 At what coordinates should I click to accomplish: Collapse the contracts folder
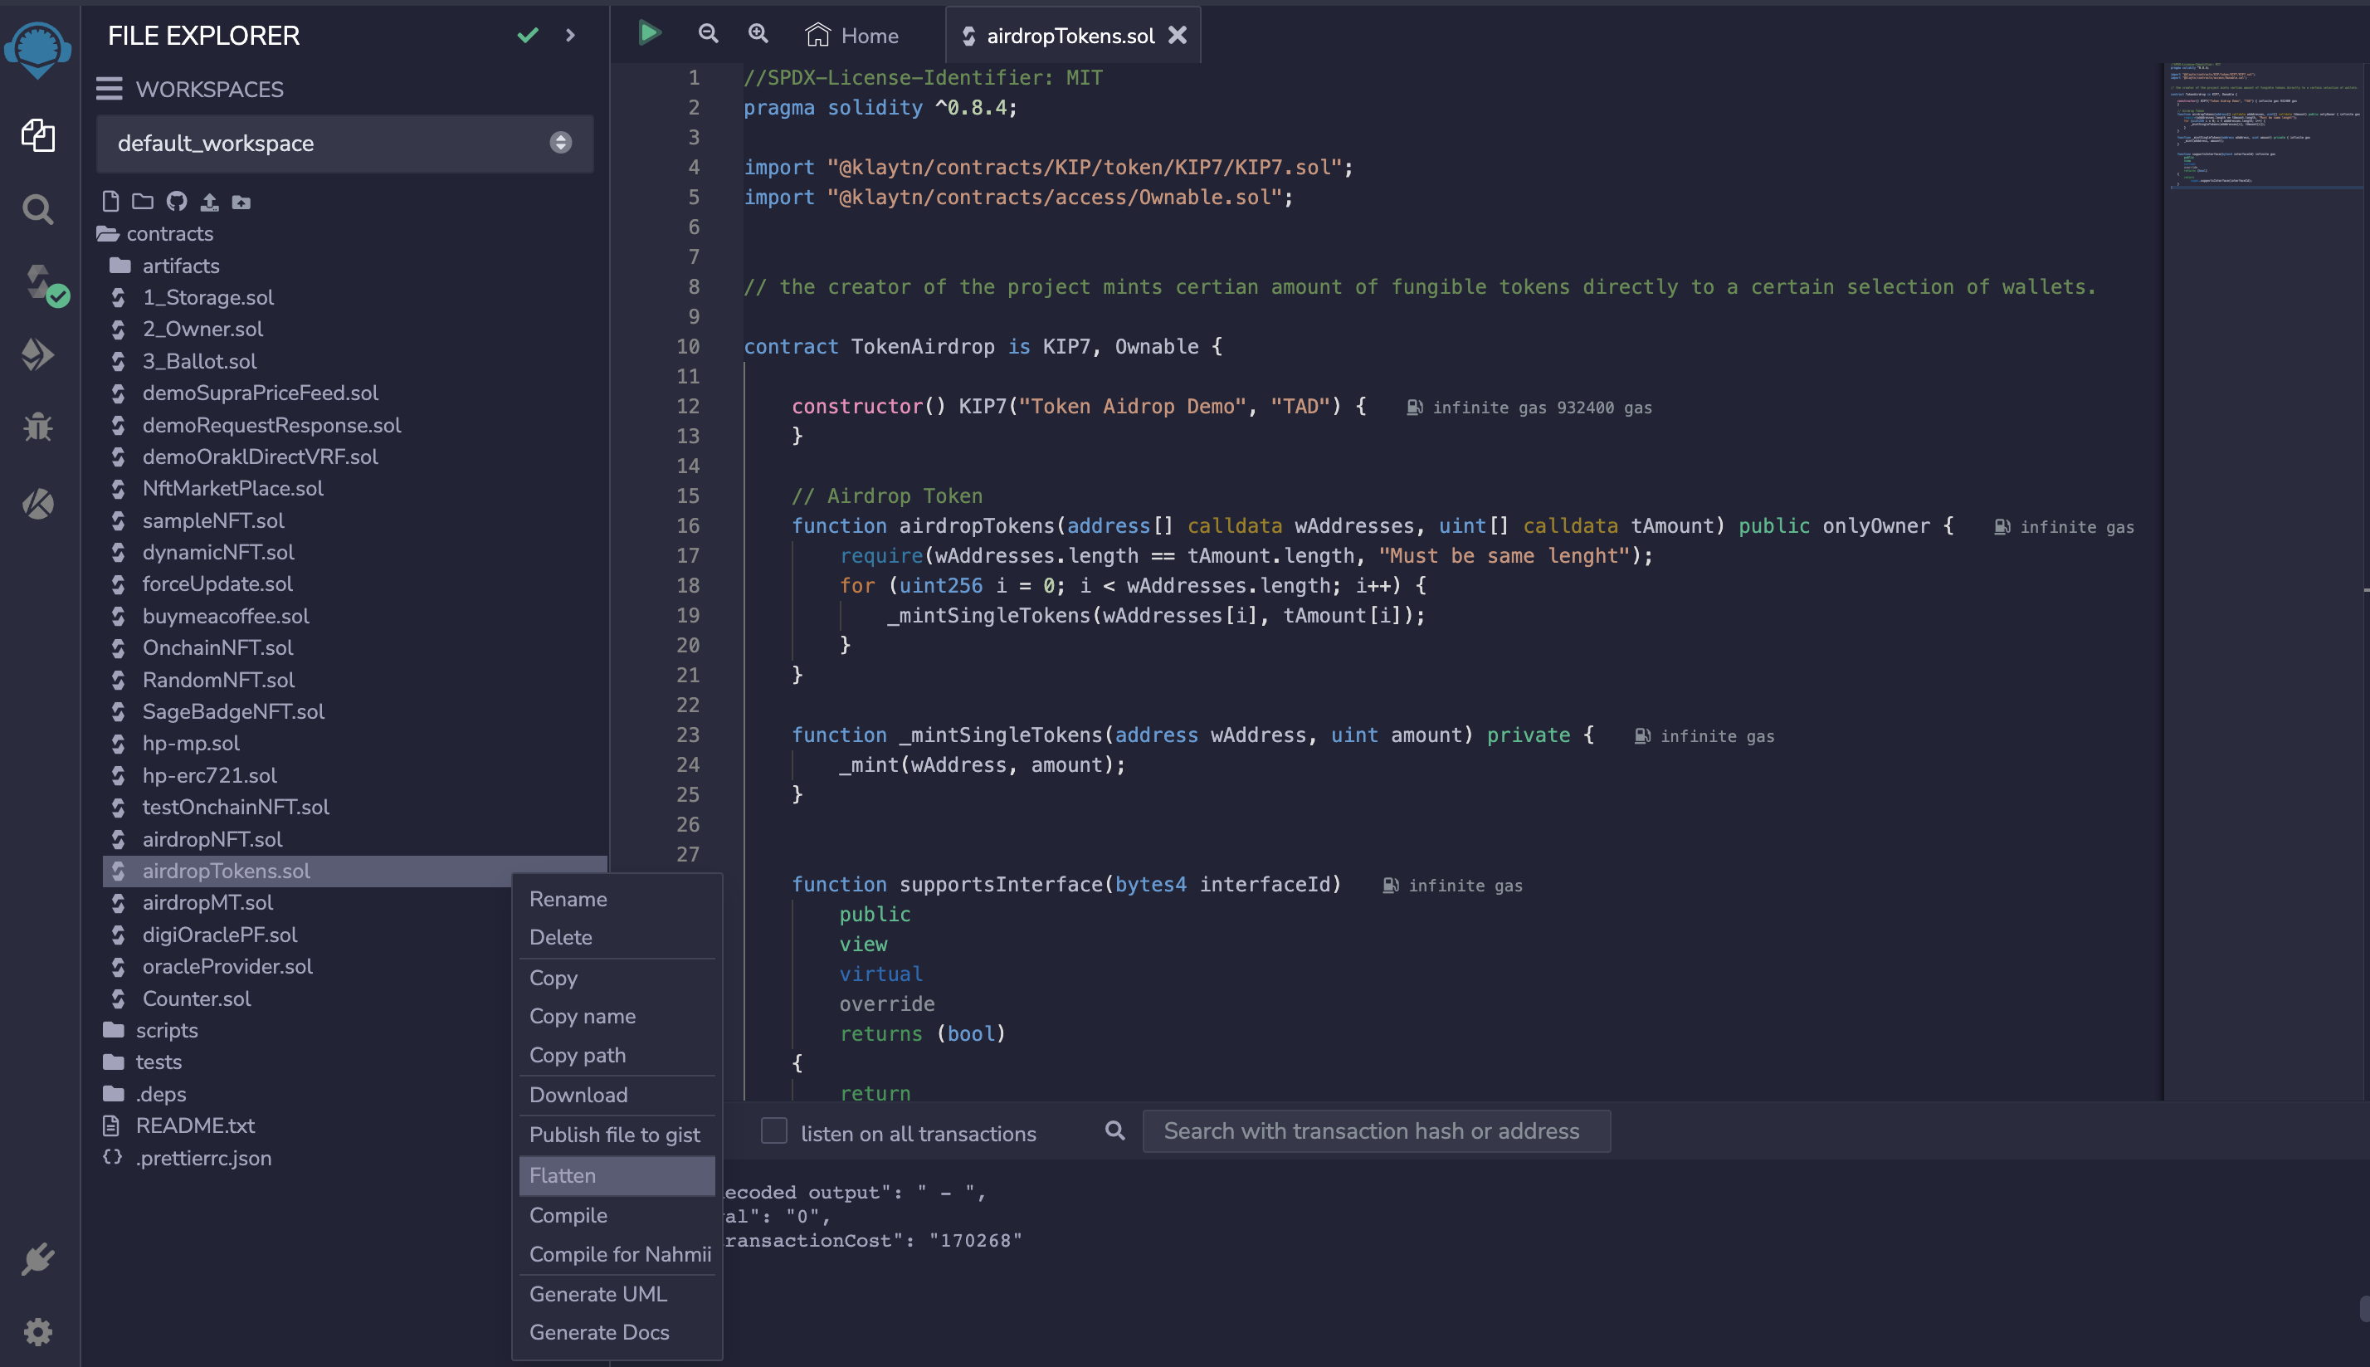click(169, 233)
